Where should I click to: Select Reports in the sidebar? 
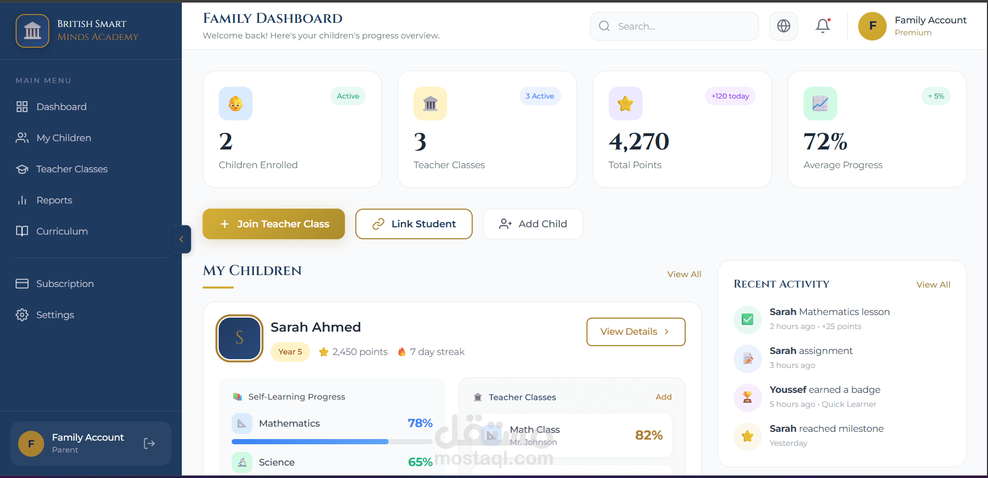coord(91,200)
